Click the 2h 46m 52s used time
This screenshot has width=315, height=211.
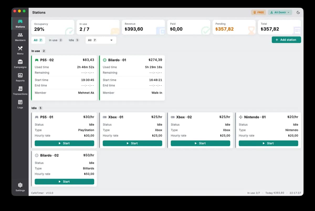coord(86,67)
